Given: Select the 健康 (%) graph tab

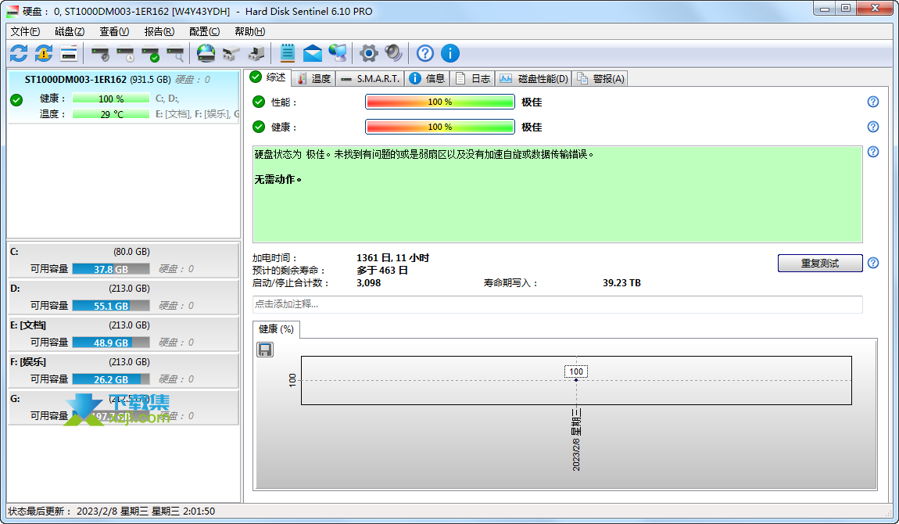Looking at the screenshot, I should click(277, 329).
